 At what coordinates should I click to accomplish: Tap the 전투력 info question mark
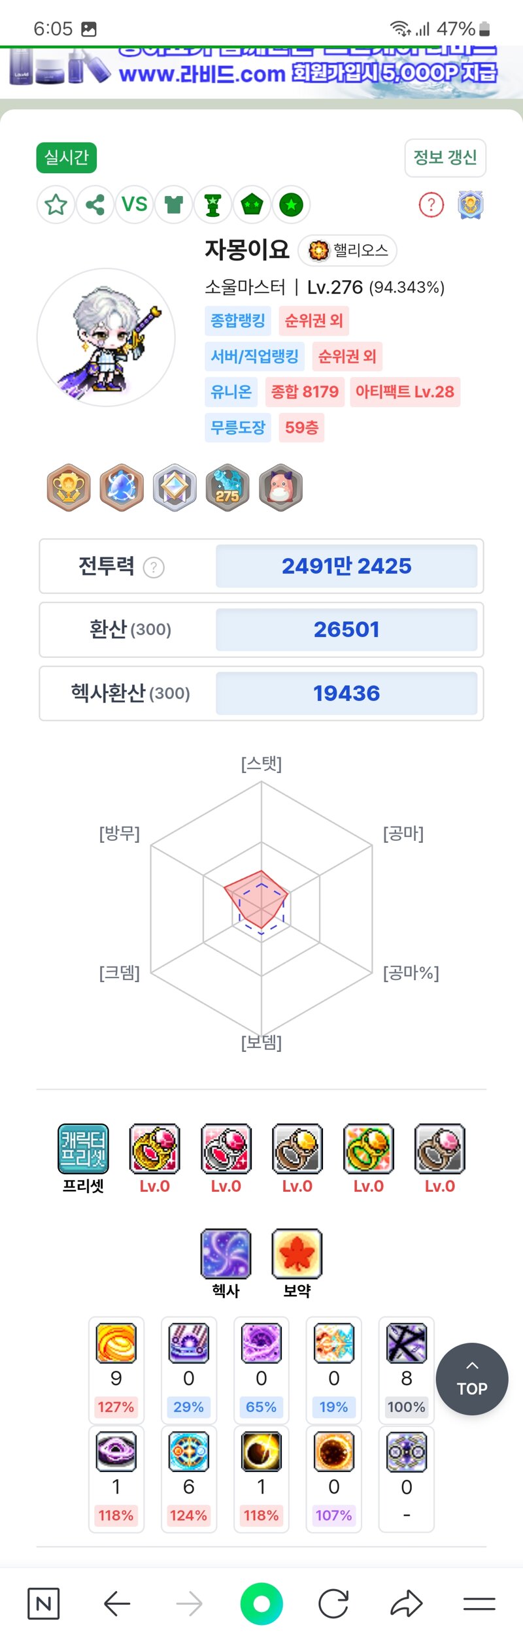coord(154,567)
